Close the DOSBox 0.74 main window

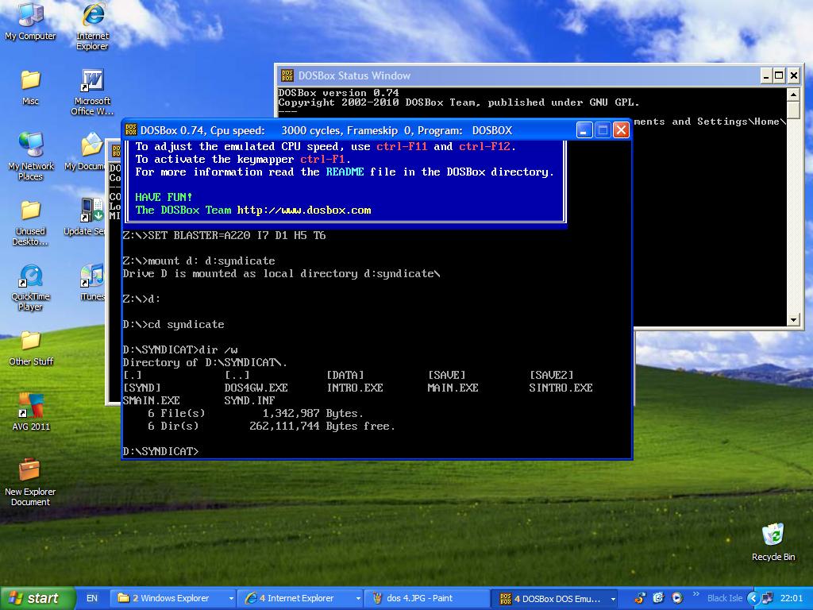621,129
